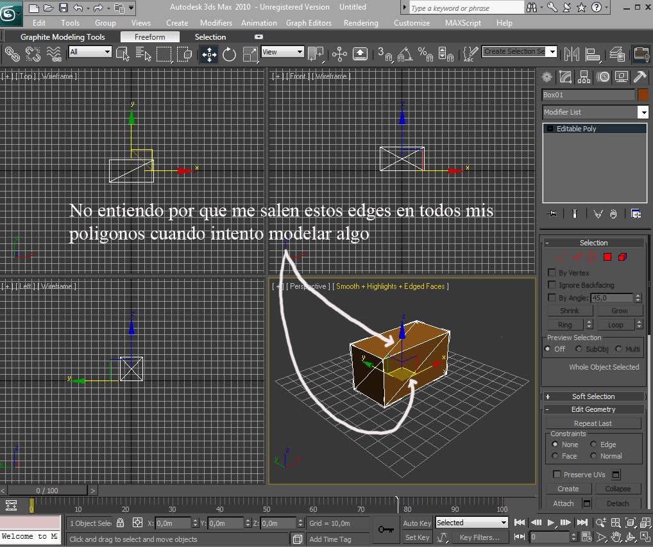Click Configure Modifier Sets icon
Screen dimensions: 653x547
pos(636,214)
